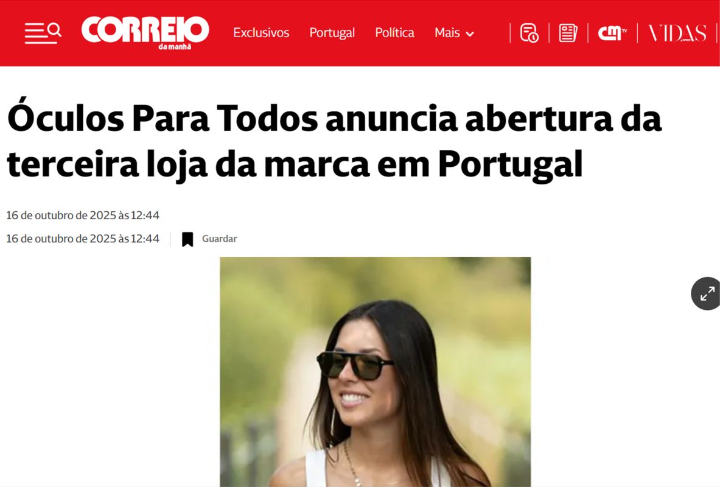Navigate to the Portugal section
The height and width of the screenshot is (487, 720).
click(x=332, y=33)
